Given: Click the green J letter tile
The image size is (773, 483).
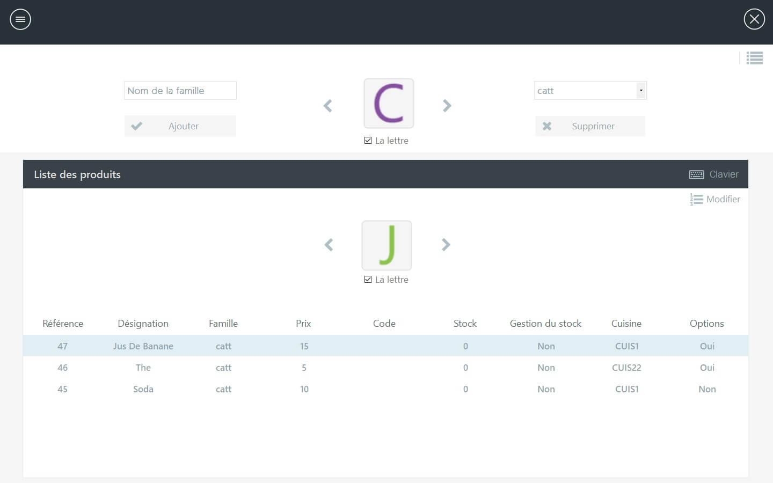Looking at the screenshot, I should pyautogui.click(x=386, y=245).
